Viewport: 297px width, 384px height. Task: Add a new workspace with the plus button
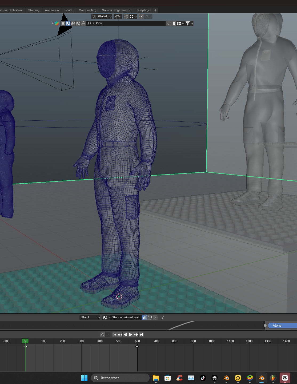coord(155,10)
